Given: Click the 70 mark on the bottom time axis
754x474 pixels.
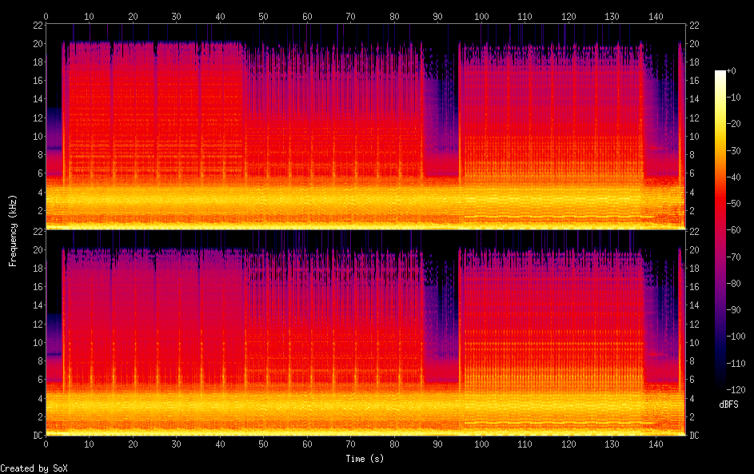Looking at the screenshot, I should pos(350,444).
